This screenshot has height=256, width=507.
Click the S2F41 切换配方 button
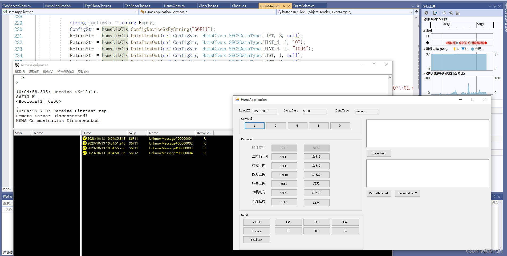click(284, 193)
